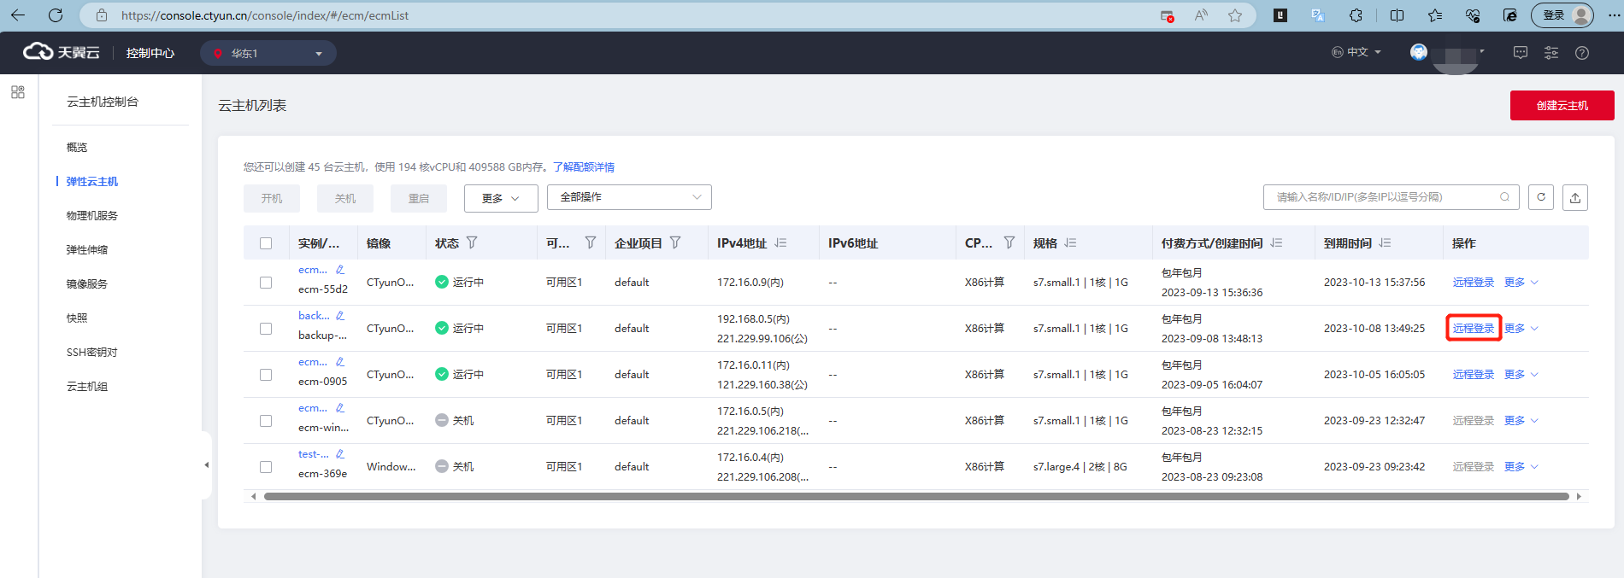Viewport: 1624px width, 578px height.
Task: Check the ecm-0905 instance checkbox
Action: 266,375
